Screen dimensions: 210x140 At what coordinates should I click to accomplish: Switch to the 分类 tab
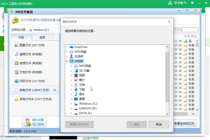pyautogui.click(x=21, y=37)
